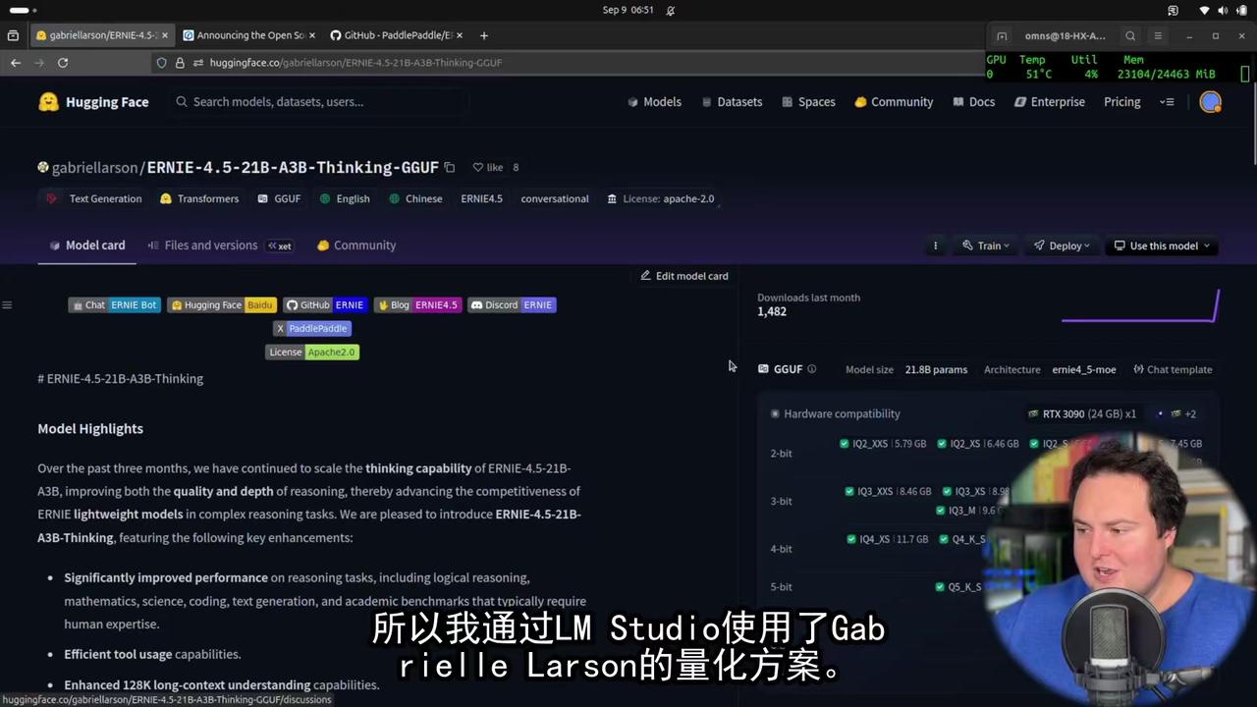Open the Blog ERNIE4.5 badge
Viewport: 1257px width, 707px height.
click(417, 305)
